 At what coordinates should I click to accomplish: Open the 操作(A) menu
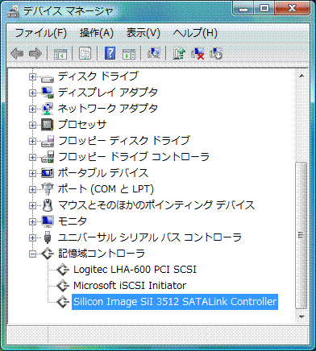click(x=97, y=33)
